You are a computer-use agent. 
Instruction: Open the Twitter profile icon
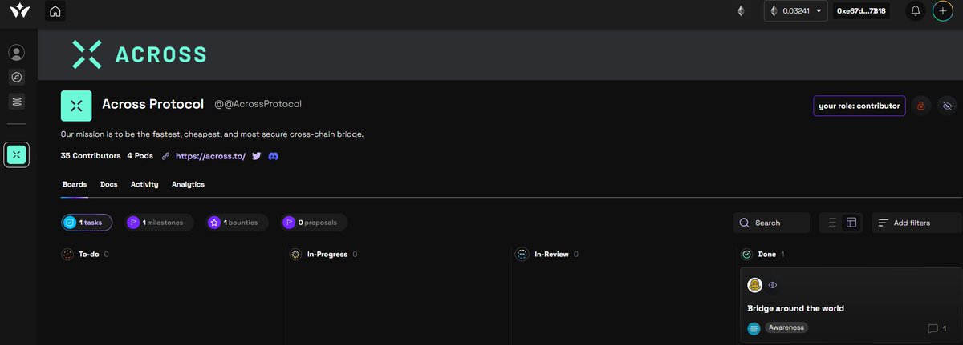(257, 156)
